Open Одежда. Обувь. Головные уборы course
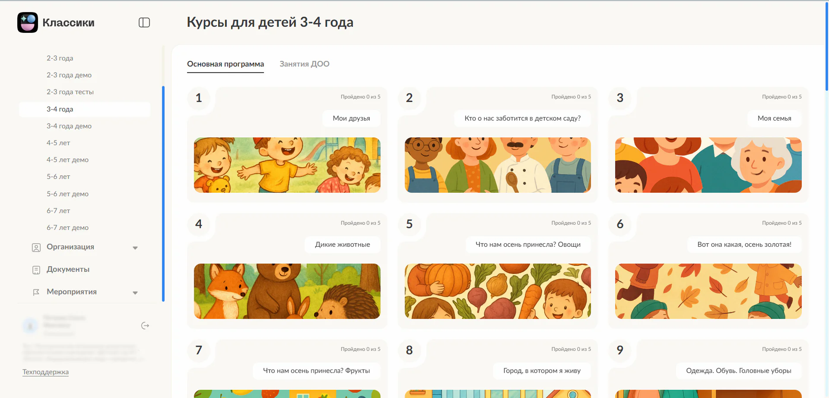Viewport: 829px width, 398px height. (x=738, y=370)
